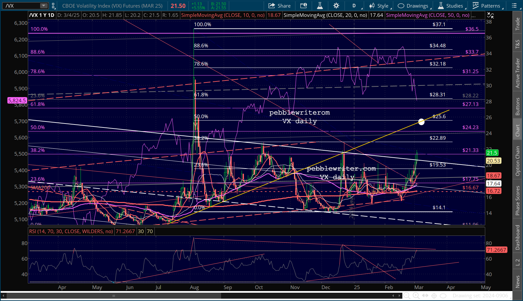Image resolution: width=523 pixels, height=301 pixels.
Task: Click the Share icon button
Action: 279,6
